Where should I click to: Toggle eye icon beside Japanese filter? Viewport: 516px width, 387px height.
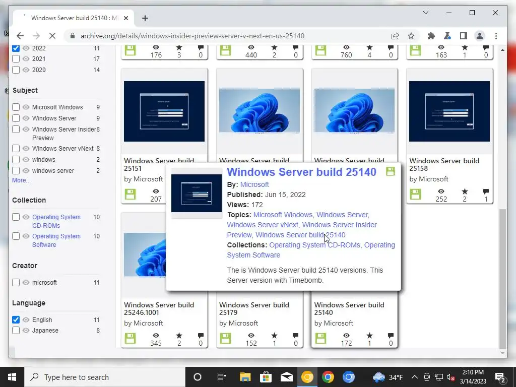(x=26, y=331)
